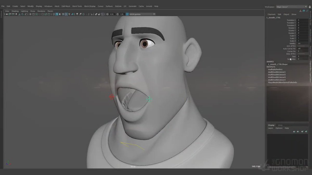Click the green right mouth corner control
Screen dimensions: 312x175
tap(149, 99)
